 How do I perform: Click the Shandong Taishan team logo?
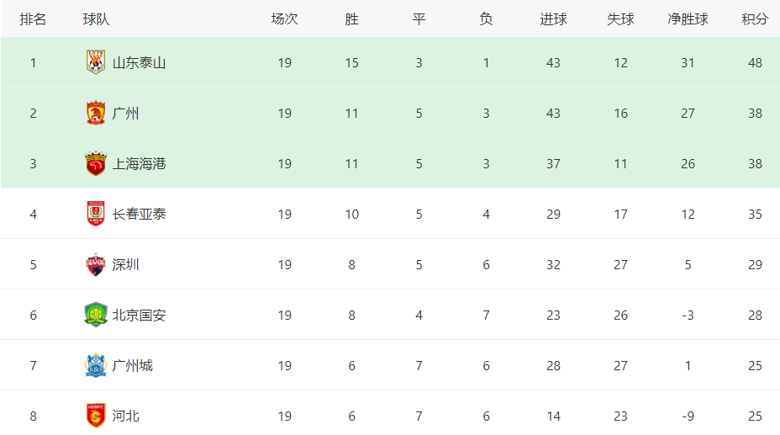click(96, 62)
